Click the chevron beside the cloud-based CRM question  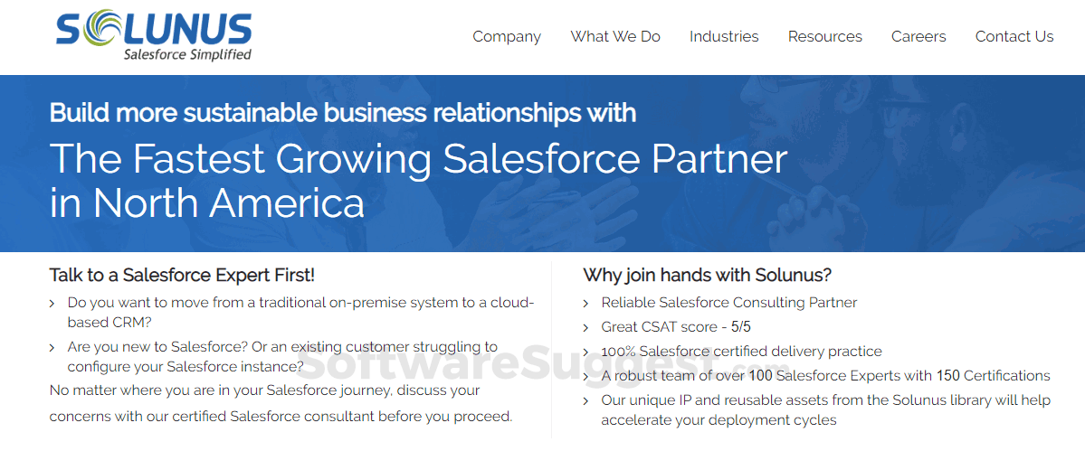(52, 304)
